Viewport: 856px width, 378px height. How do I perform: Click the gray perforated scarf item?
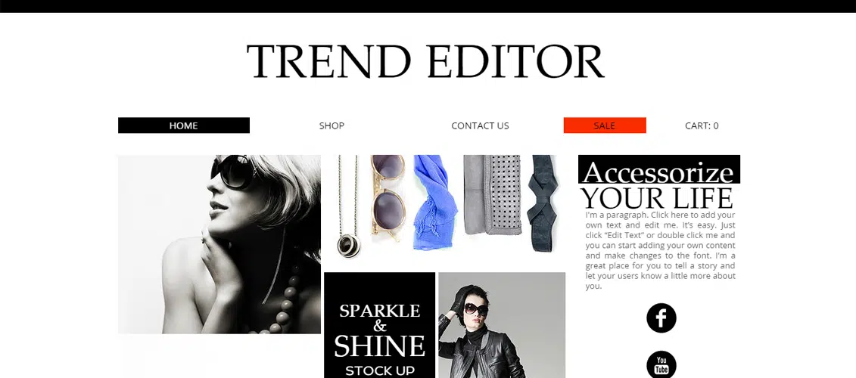tap(493, 195)
